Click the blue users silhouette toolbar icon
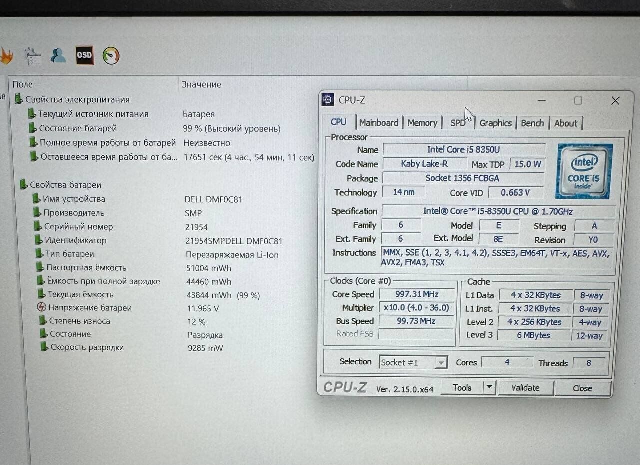The height and width of the screenshot is (465, 640). [58, 55]
